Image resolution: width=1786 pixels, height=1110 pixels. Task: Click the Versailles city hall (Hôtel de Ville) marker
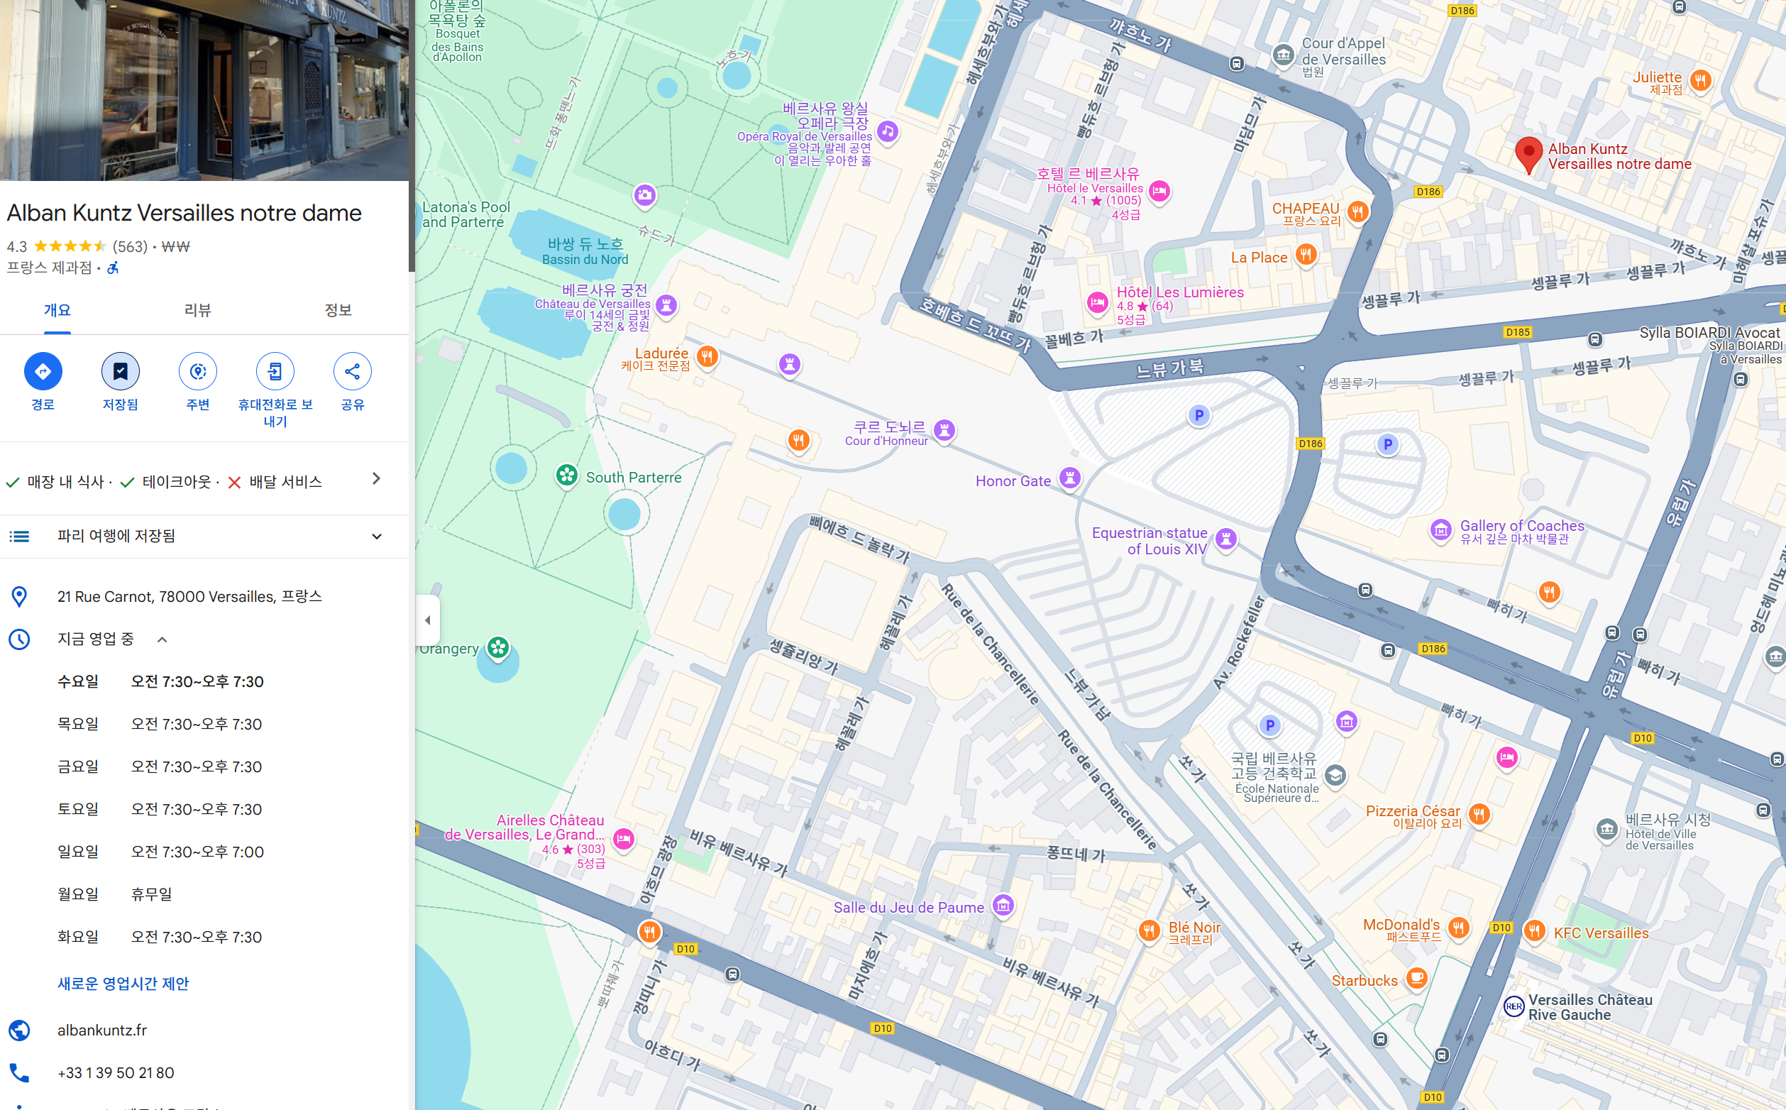(x=1607, y=830)
